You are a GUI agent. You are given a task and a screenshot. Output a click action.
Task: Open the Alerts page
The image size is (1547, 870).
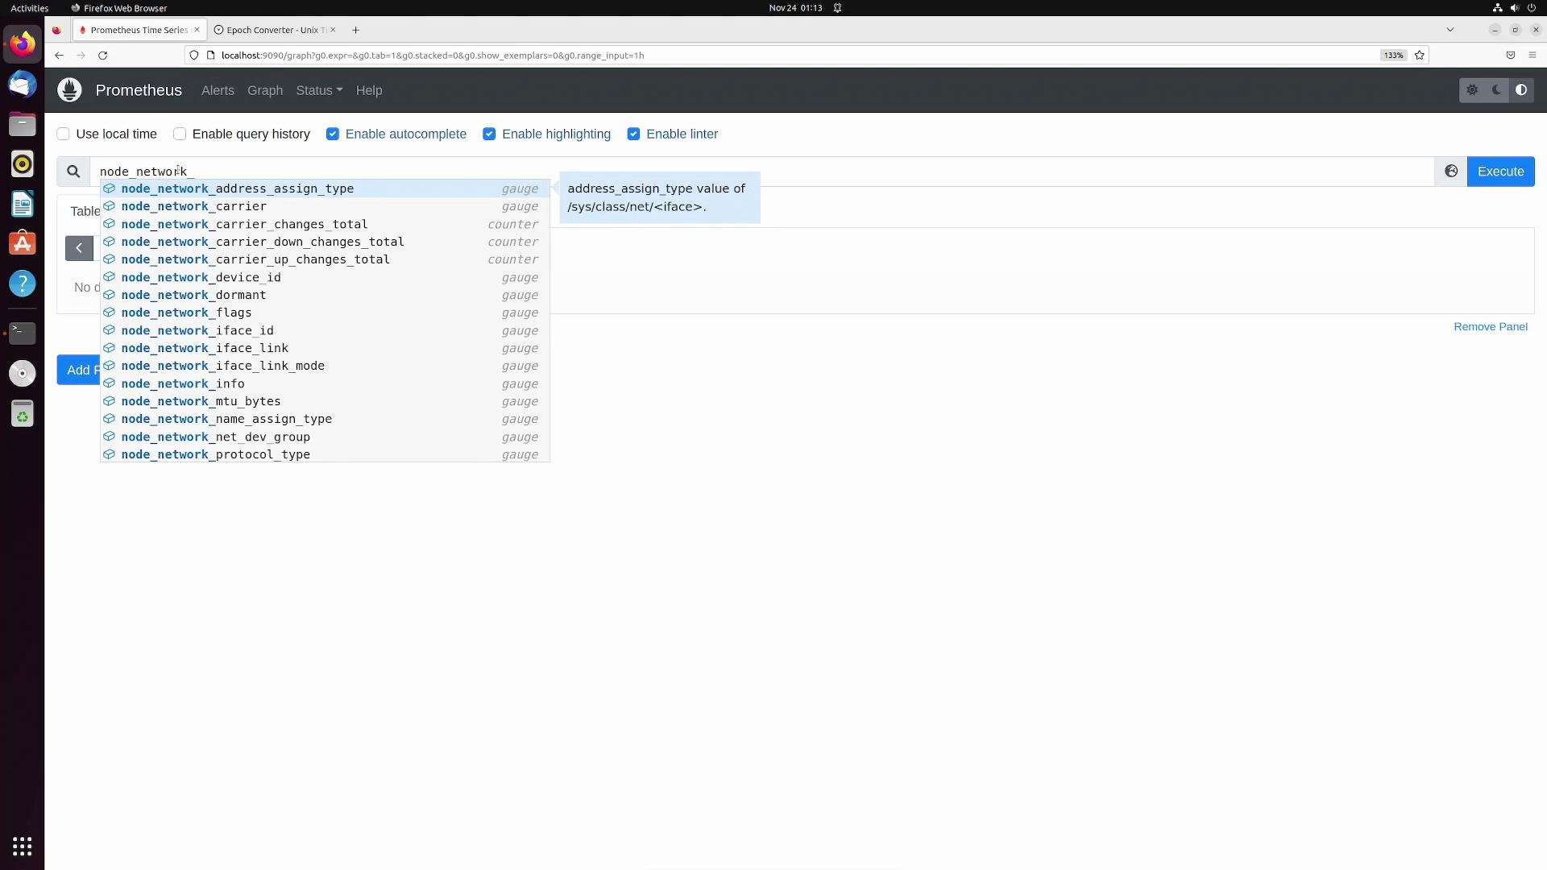[x=218, y=90]
